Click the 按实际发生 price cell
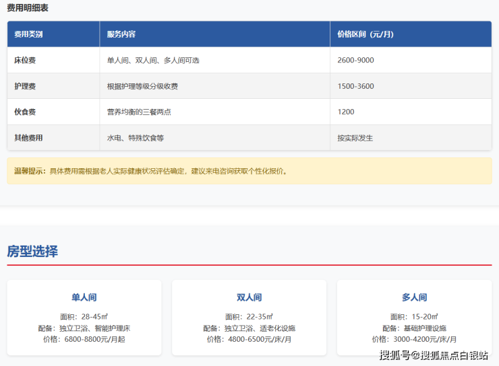 point(355,138)
